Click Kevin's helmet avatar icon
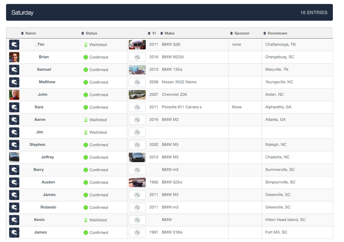 point(14,220)
